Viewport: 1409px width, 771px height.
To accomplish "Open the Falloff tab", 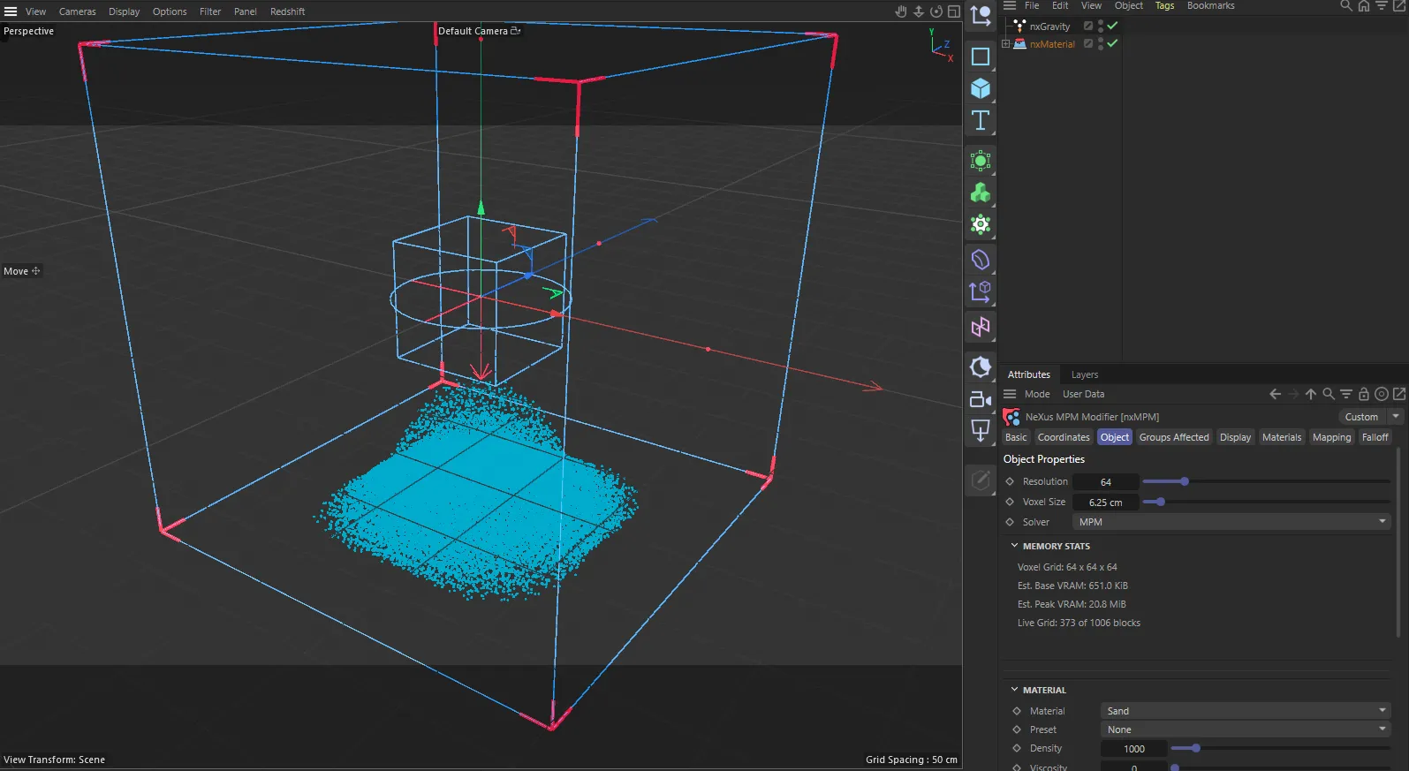I will (x=1375, y=437).
